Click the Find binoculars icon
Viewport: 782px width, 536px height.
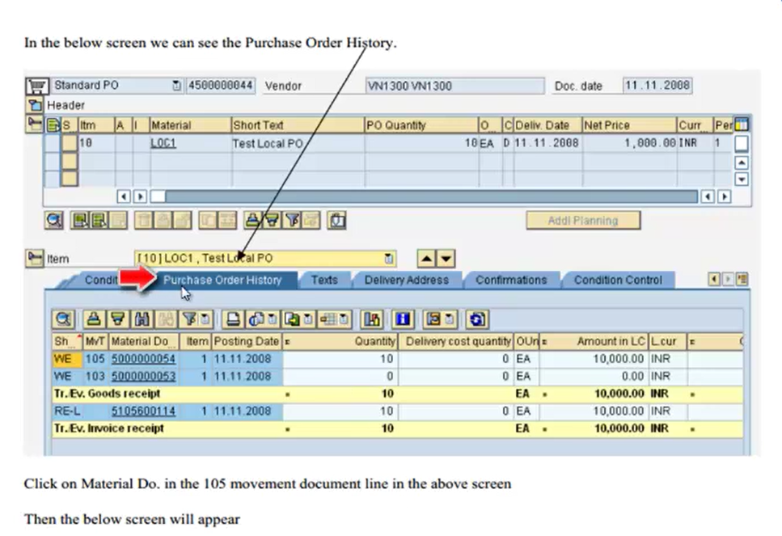click(x=142, y=319)
